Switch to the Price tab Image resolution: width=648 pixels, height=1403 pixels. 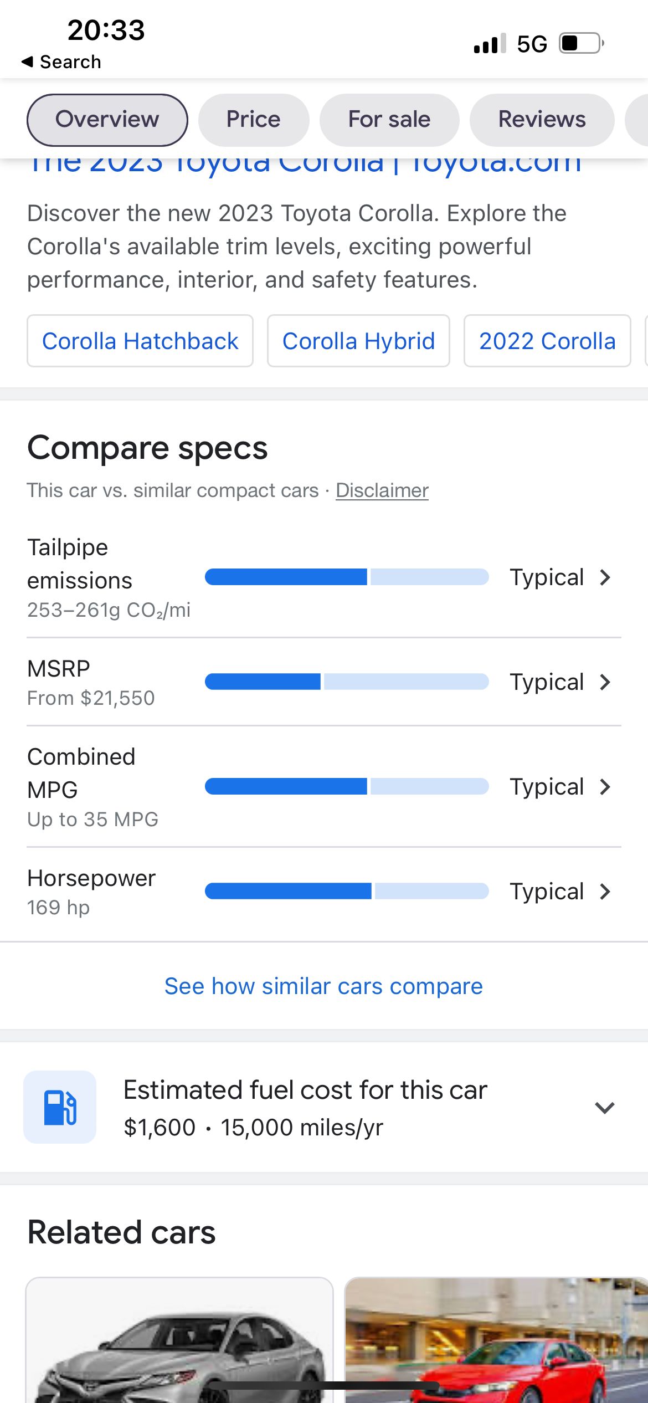254,120
